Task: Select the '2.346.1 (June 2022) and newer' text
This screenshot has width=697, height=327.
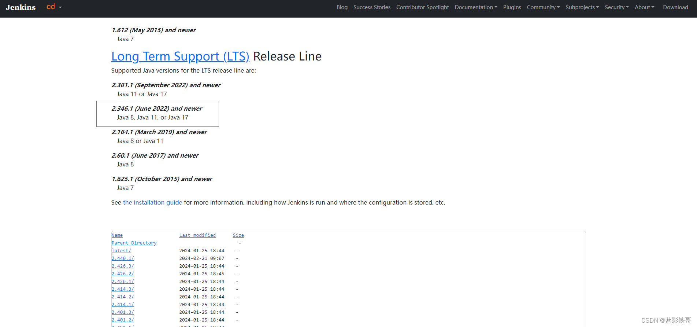Action: tap(157, 109)
